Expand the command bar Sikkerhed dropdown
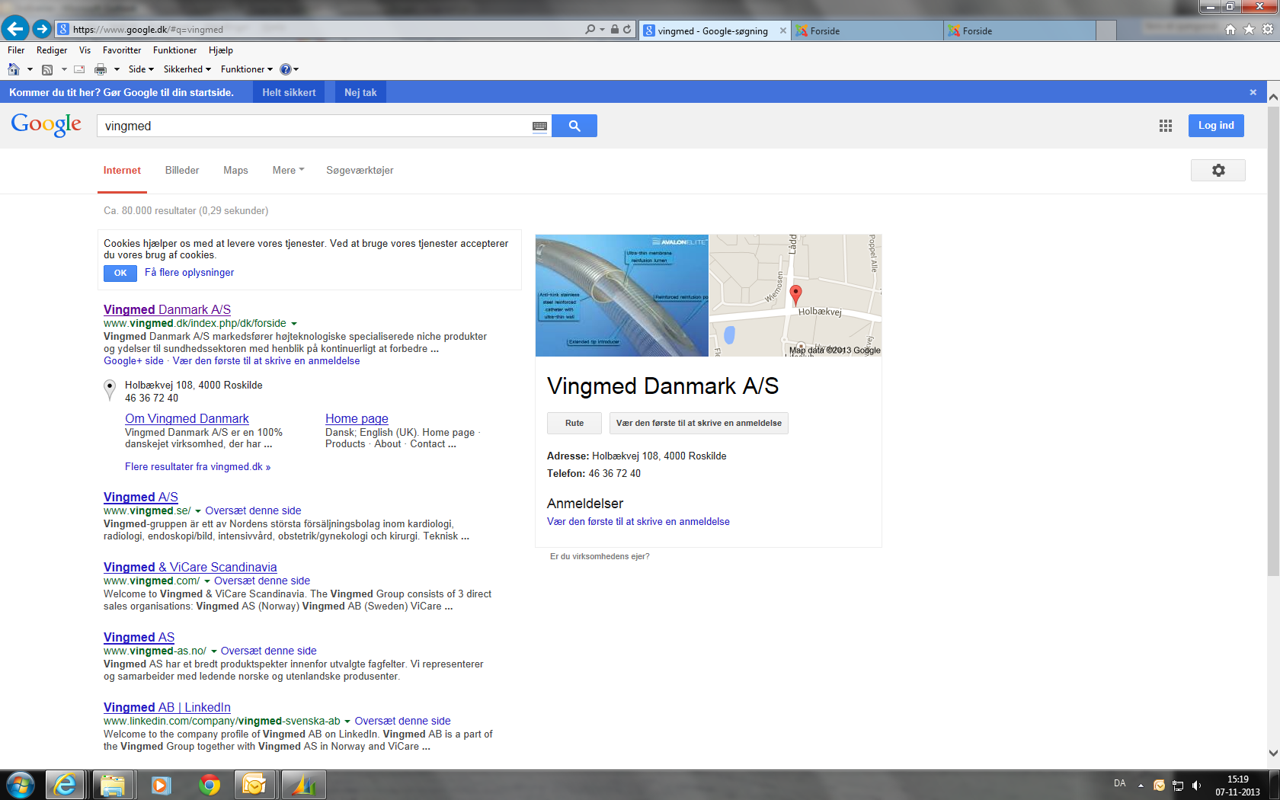 [x=187, y=69]
